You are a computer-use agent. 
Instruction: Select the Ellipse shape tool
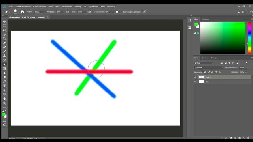point(4,95)
